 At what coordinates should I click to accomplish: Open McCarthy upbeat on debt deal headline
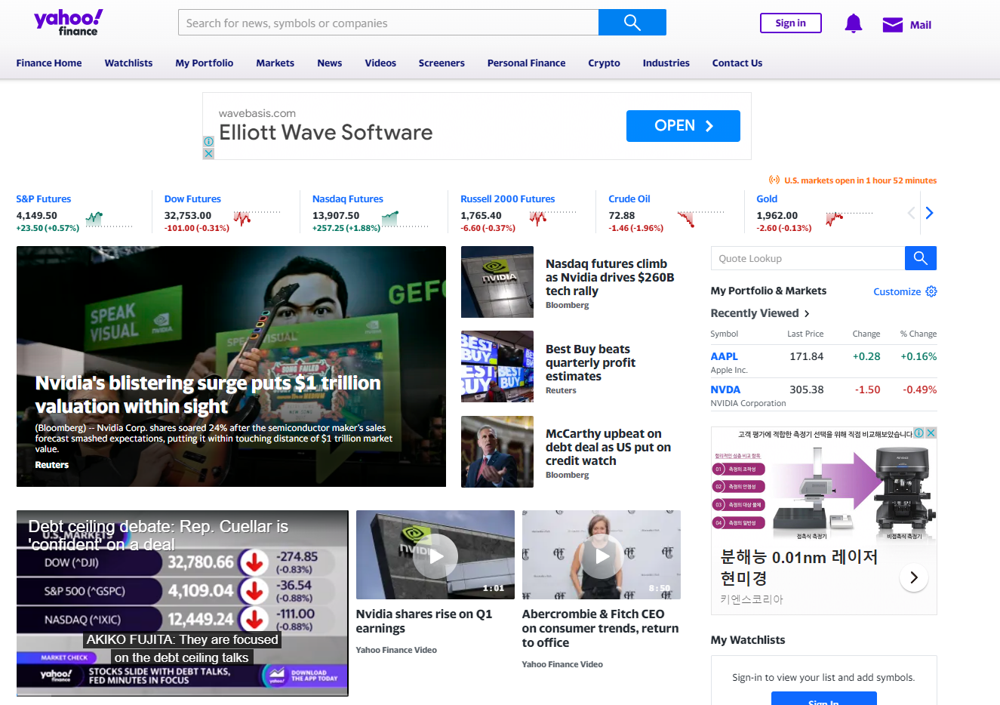point(608,447)
